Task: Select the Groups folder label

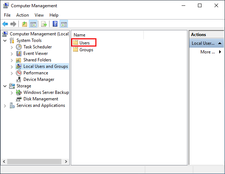Action: (86, 50)
